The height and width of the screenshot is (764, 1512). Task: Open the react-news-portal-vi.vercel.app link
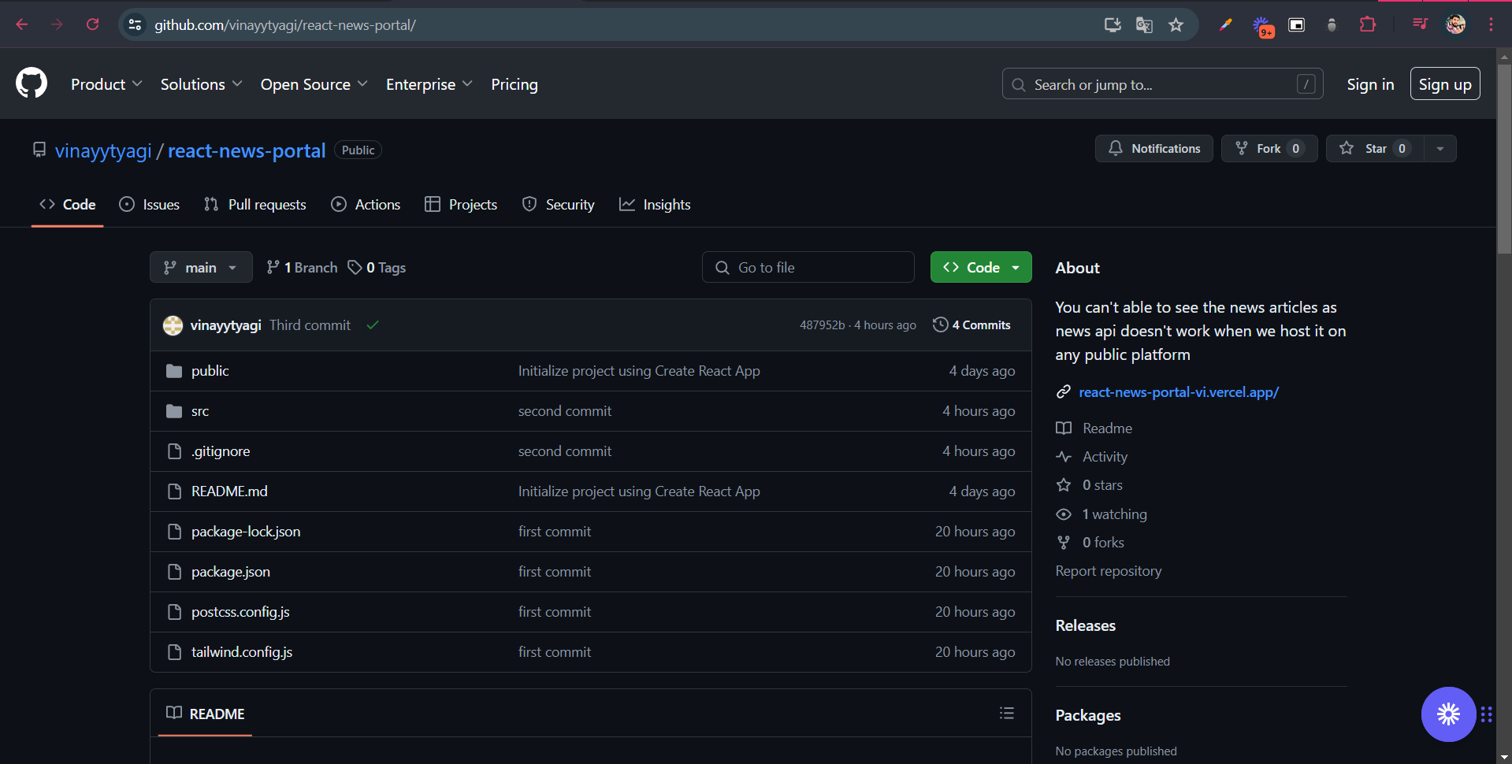[x=1179, y=391]
